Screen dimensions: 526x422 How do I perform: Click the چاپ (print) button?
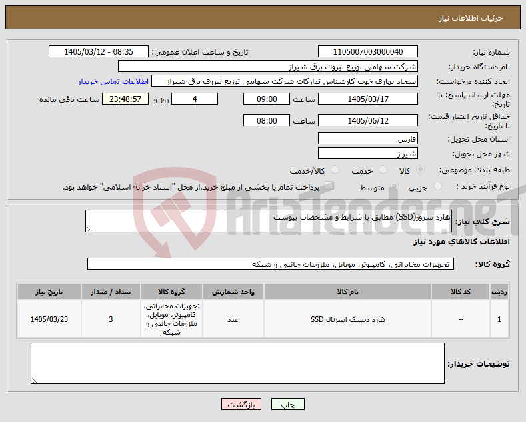coord(288,404)
